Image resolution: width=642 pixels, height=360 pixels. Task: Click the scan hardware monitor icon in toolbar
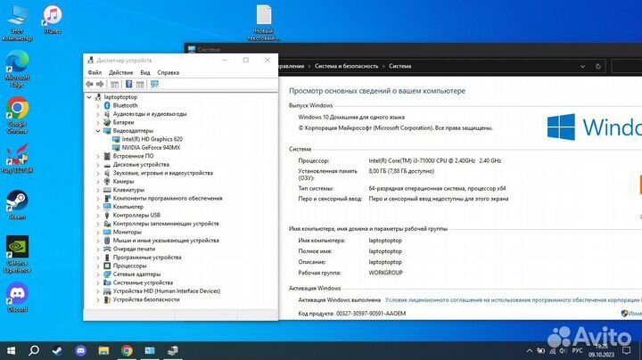tap(154, 84)
